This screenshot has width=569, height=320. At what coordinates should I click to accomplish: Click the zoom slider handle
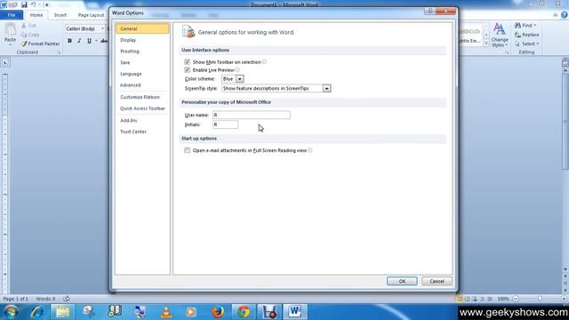coord(540,299)
